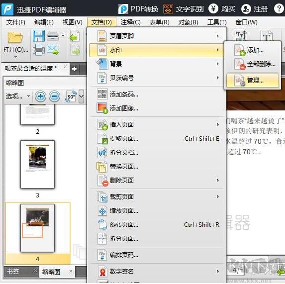This screenshot has width=285, height=284.
Task: Open the 工具(T) menu
Action: [x=217, y=22]
